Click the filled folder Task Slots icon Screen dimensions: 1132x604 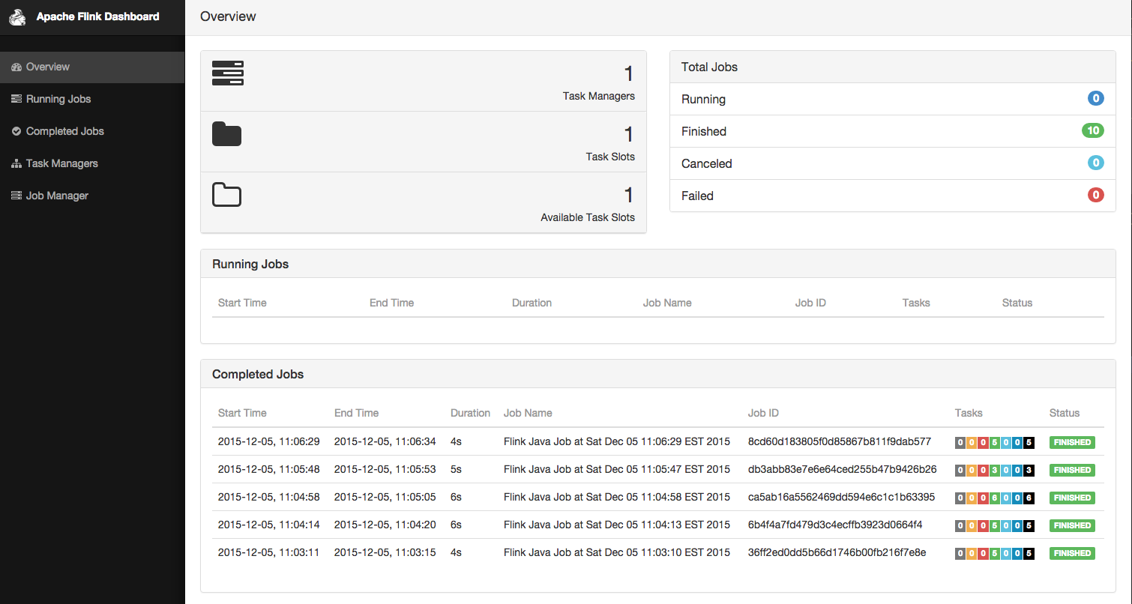(x=226, y=133)
